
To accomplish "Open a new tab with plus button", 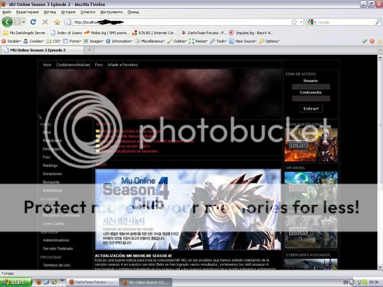I will click(x=89, y=50).
